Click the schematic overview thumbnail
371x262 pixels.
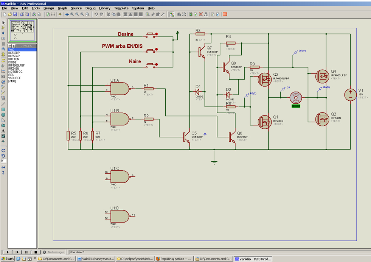point(22,31)
